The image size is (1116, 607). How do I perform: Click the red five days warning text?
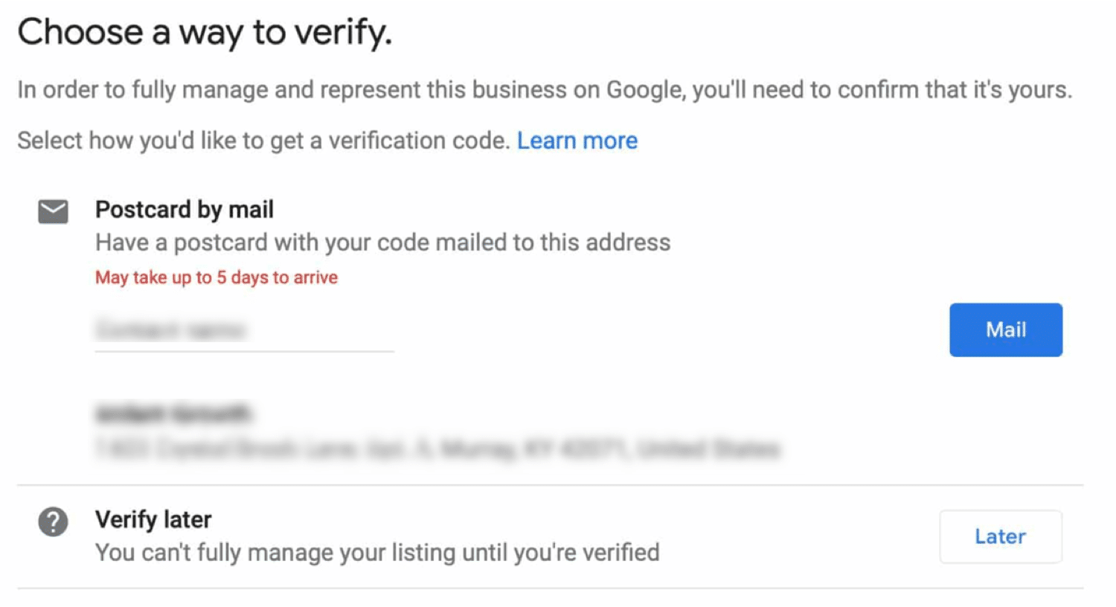point(216,277)
